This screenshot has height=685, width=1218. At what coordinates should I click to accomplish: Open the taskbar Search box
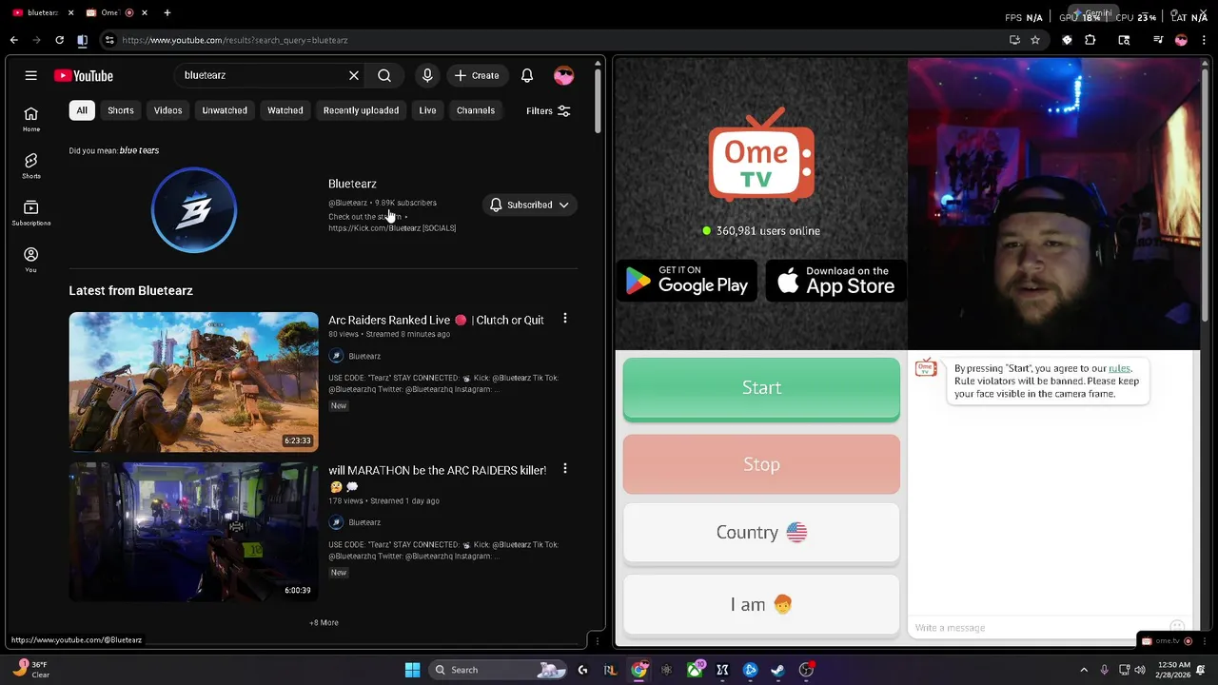click(499, 670)
